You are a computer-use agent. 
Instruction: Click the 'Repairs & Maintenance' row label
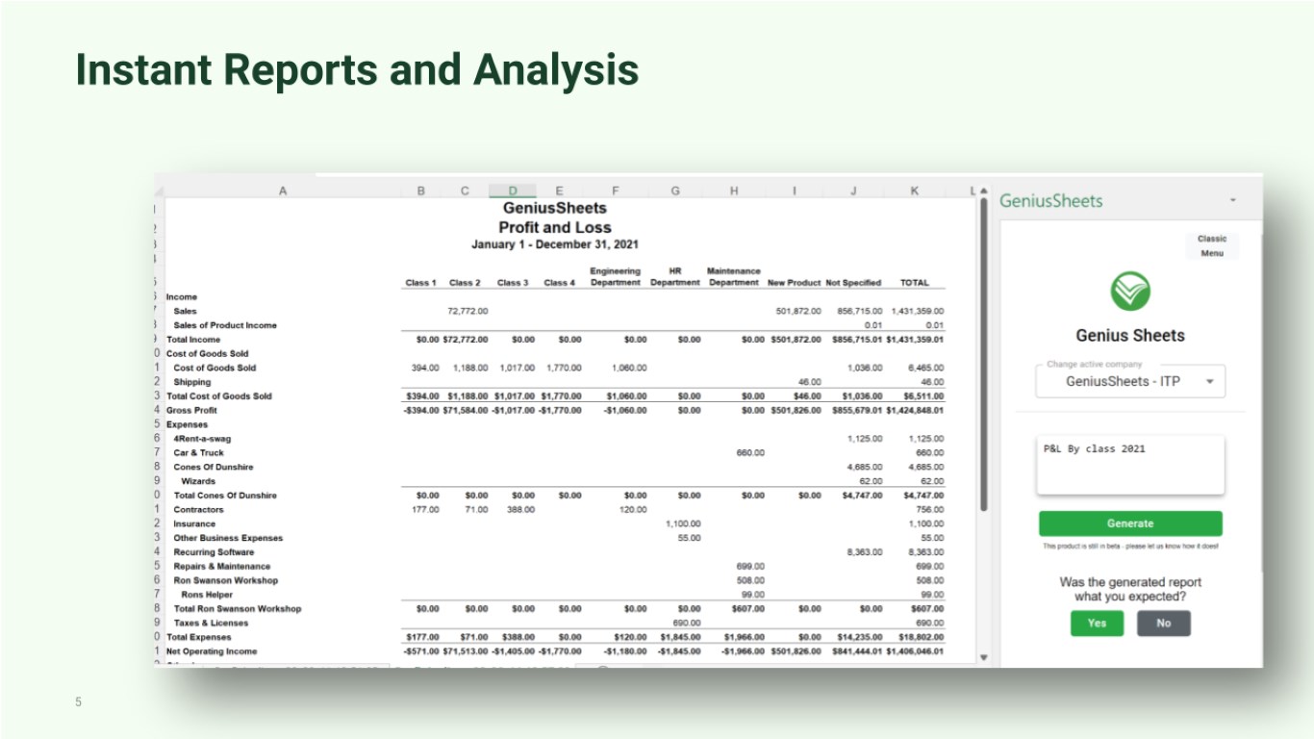coord(222,567)
